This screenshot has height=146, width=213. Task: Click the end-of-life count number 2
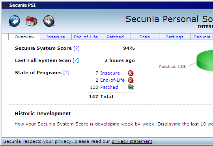click(97, 80)
